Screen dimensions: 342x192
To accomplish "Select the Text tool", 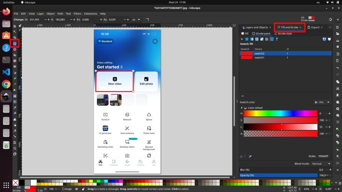I will click(15, 90).
